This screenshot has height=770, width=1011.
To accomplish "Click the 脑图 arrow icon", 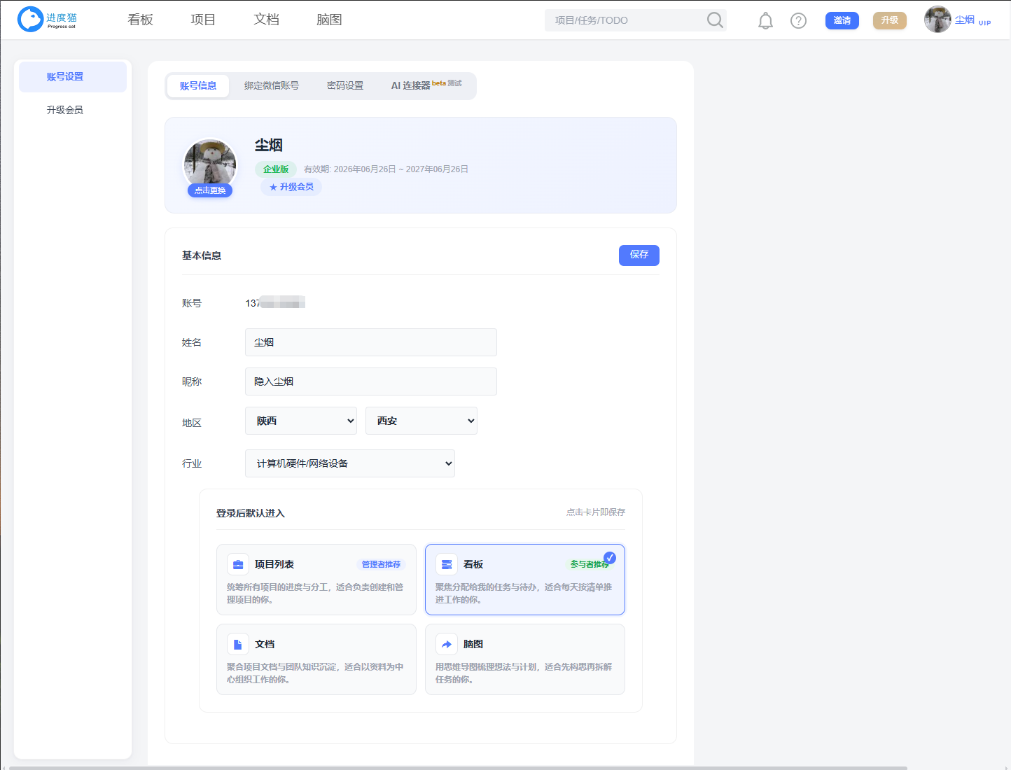I will [447, 644].
